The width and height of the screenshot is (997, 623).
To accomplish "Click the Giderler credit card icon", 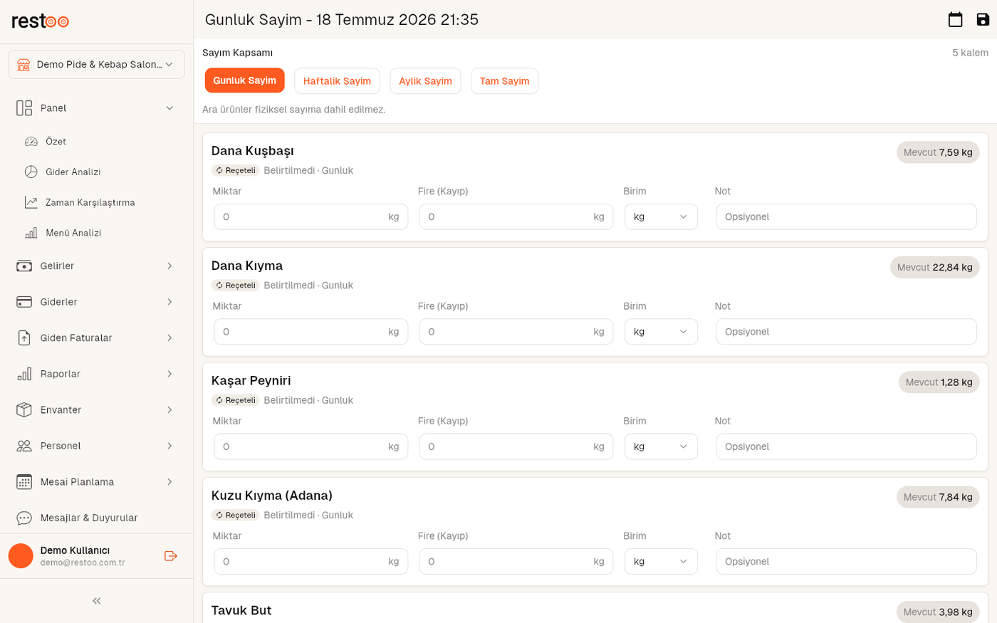I will (x=24, y=302).
